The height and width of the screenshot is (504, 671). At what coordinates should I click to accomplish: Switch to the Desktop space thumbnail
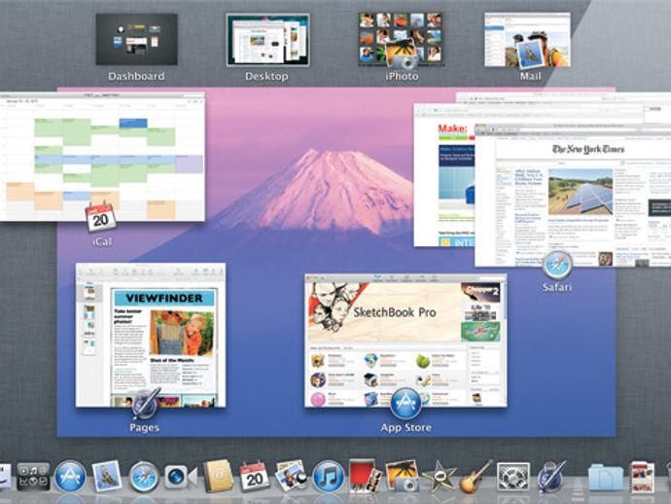[267, 39]
